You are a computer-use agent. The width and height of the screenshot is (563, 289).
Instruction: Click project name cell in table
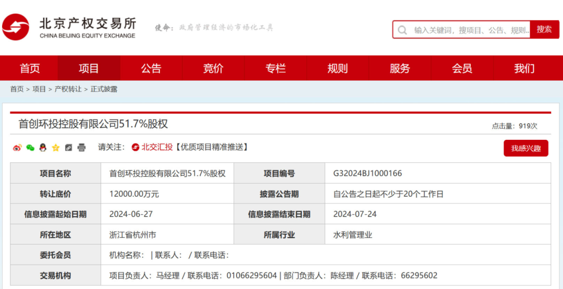pyautogui.click(x=167, y=174)
